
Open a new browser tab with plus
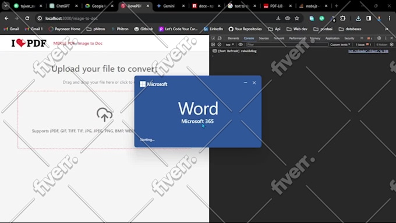tap(337, 6)
